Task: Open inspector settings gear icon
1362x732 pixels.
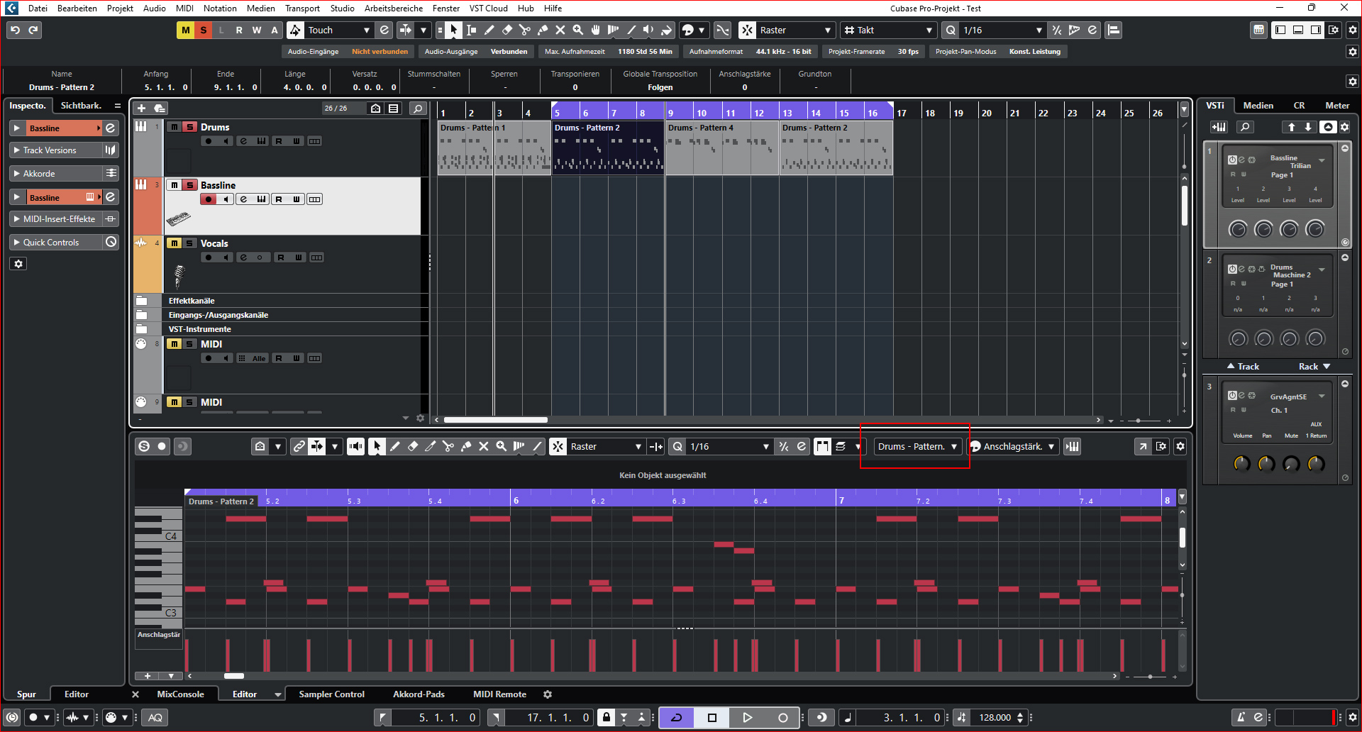Action: [18, 264]
